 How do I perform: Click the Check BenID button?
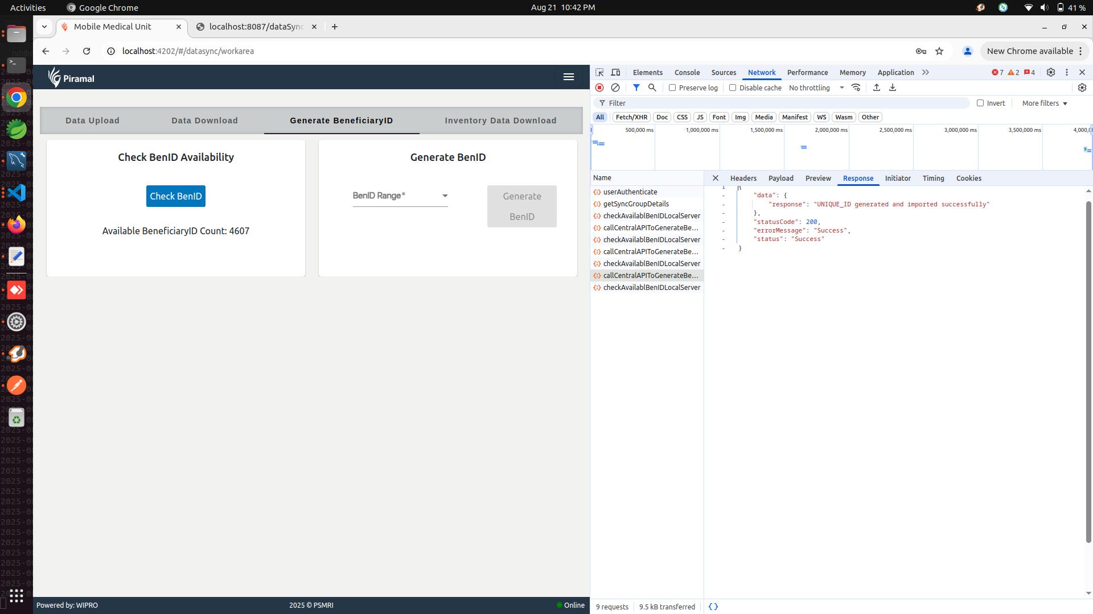pyautogui.click(x=175, y=196)
